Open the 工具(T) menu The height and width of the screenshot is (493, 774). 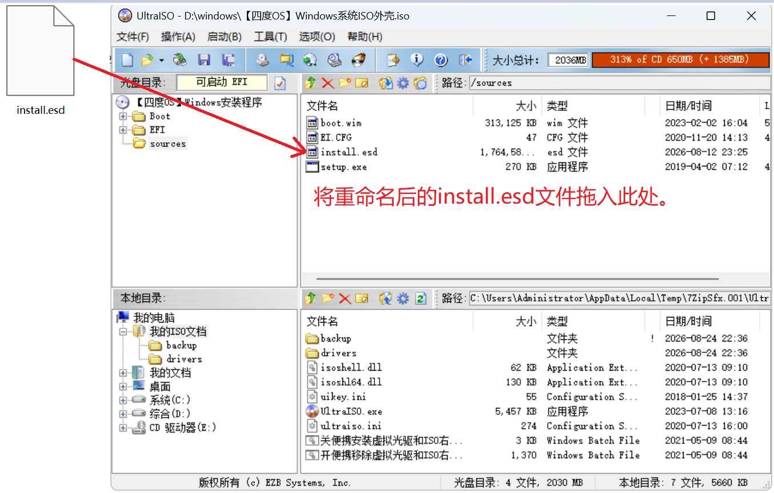(270, 37)
